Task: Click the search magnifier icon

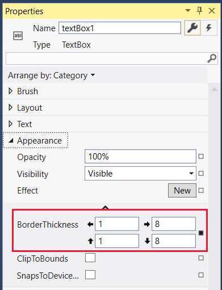Action: tap(212, 58)
